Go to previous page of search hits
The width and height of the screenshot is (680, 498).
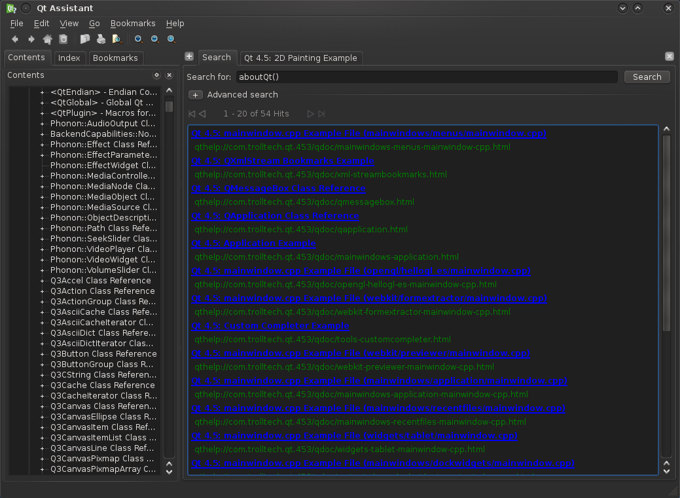click(x=202, y=114)
